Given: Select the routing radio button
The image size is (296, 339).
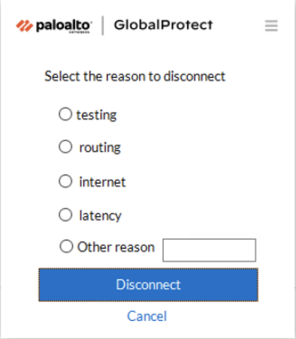Looking at the screenshot, I should click(65, 147).
